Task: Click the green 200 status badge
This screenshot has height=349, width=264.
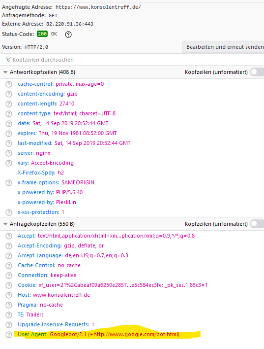Action: pos(42,34)
